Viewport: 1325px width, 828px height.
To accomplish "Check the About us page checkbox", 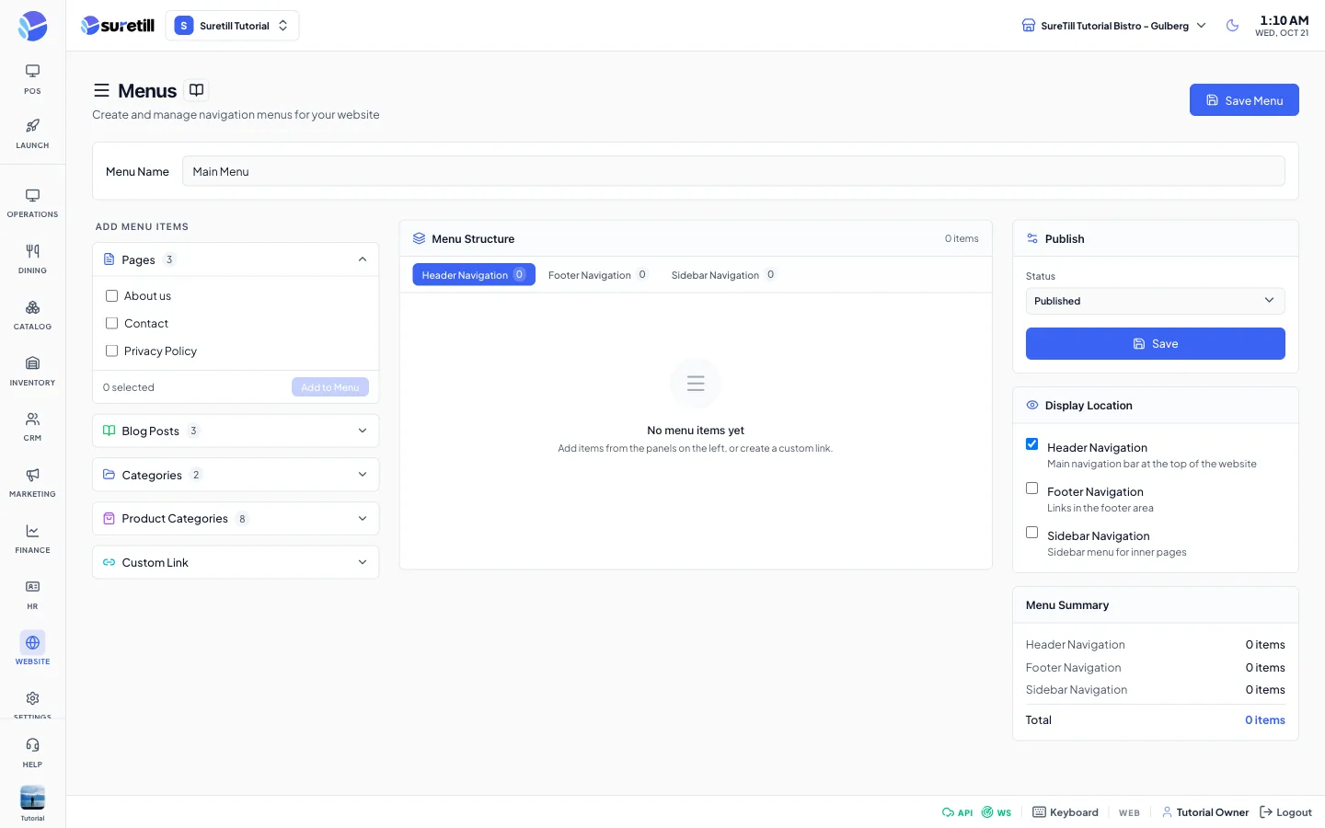I will (111, 295).
